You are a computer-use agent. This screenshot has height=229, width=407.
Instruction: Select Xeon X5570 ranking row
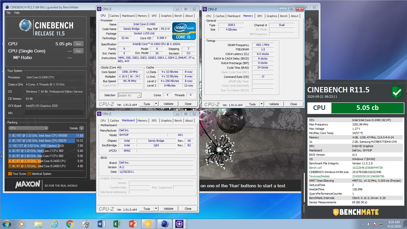(46, 141)
